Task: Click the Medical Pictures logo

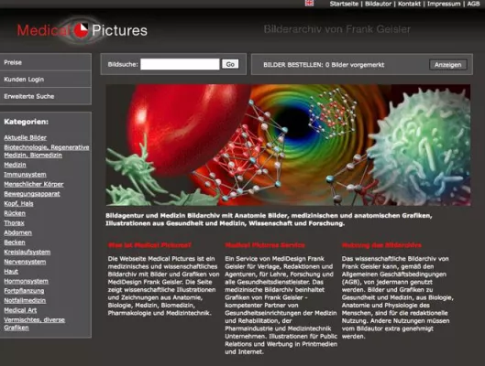Action: click(83, 30)
